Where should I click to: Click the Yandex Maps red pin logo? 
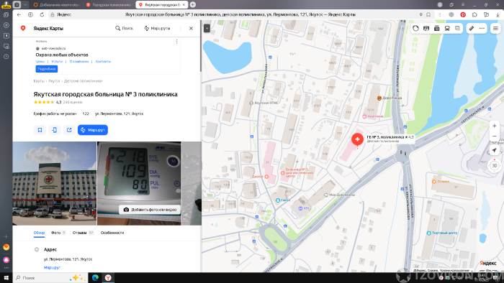coord(23,28)
